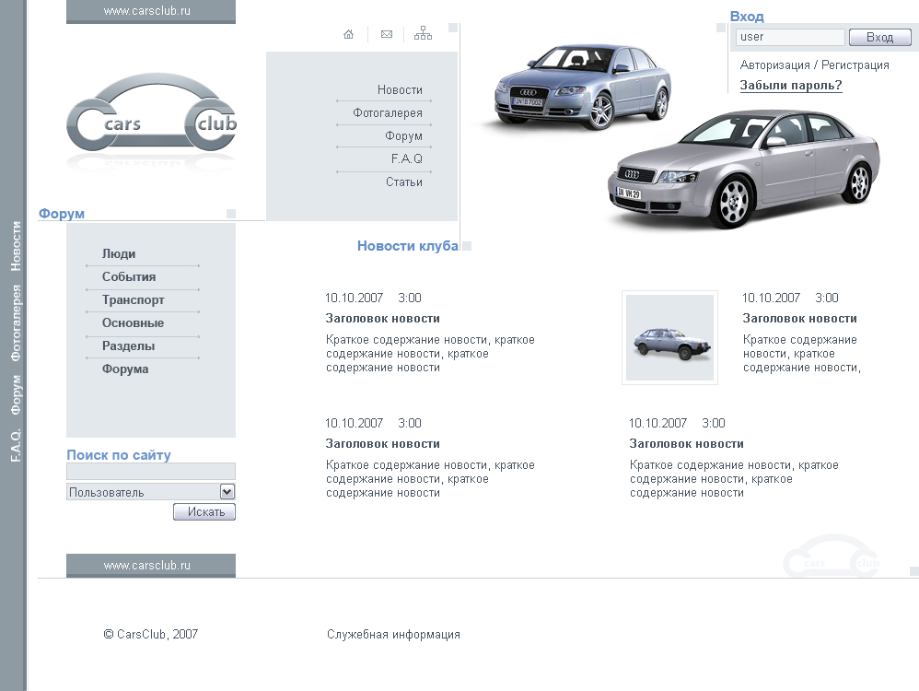919x691 pixels.
Task: Click the Искать search button
Action: click(204, 511)
